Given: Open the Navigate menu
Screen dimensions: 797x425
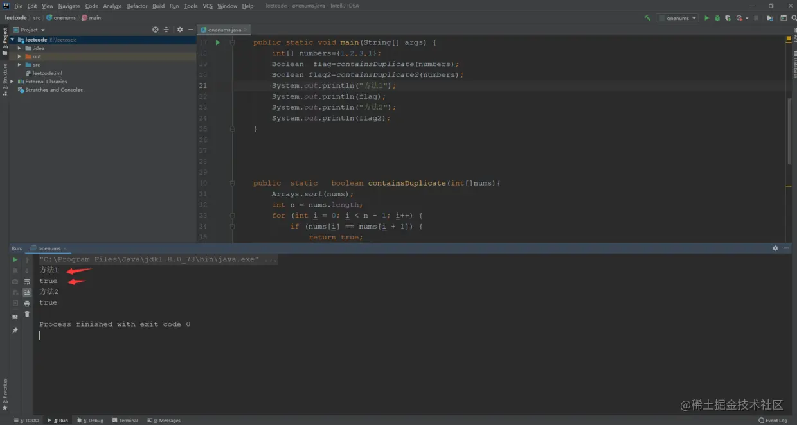Looking at the screenshot, I should click(x=69, y=6).
